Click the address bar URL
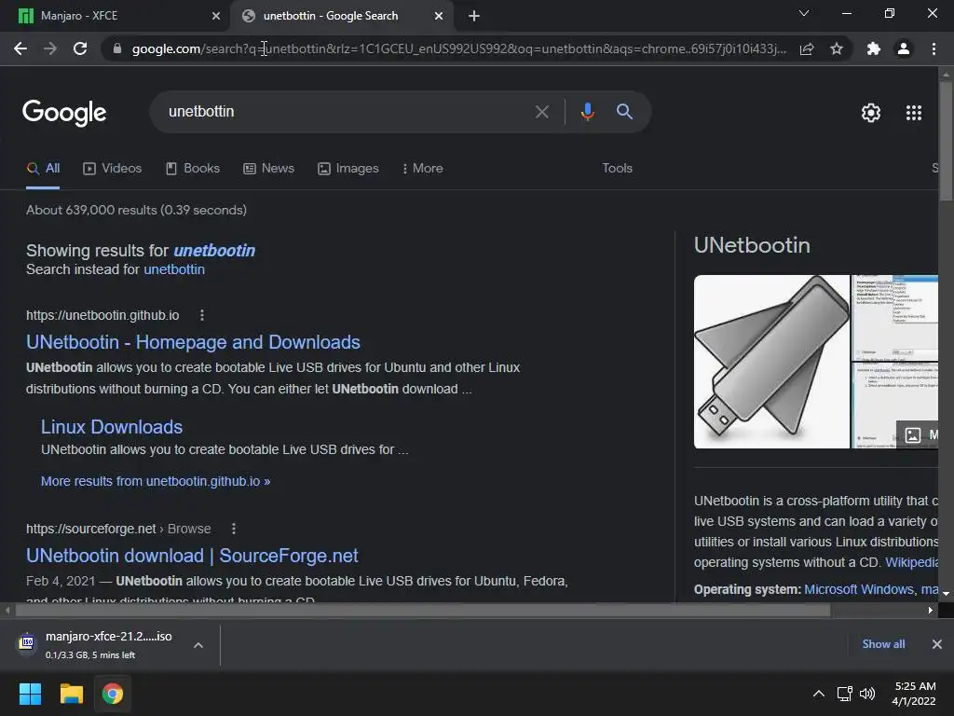954x716 pixels. (458, 48)
